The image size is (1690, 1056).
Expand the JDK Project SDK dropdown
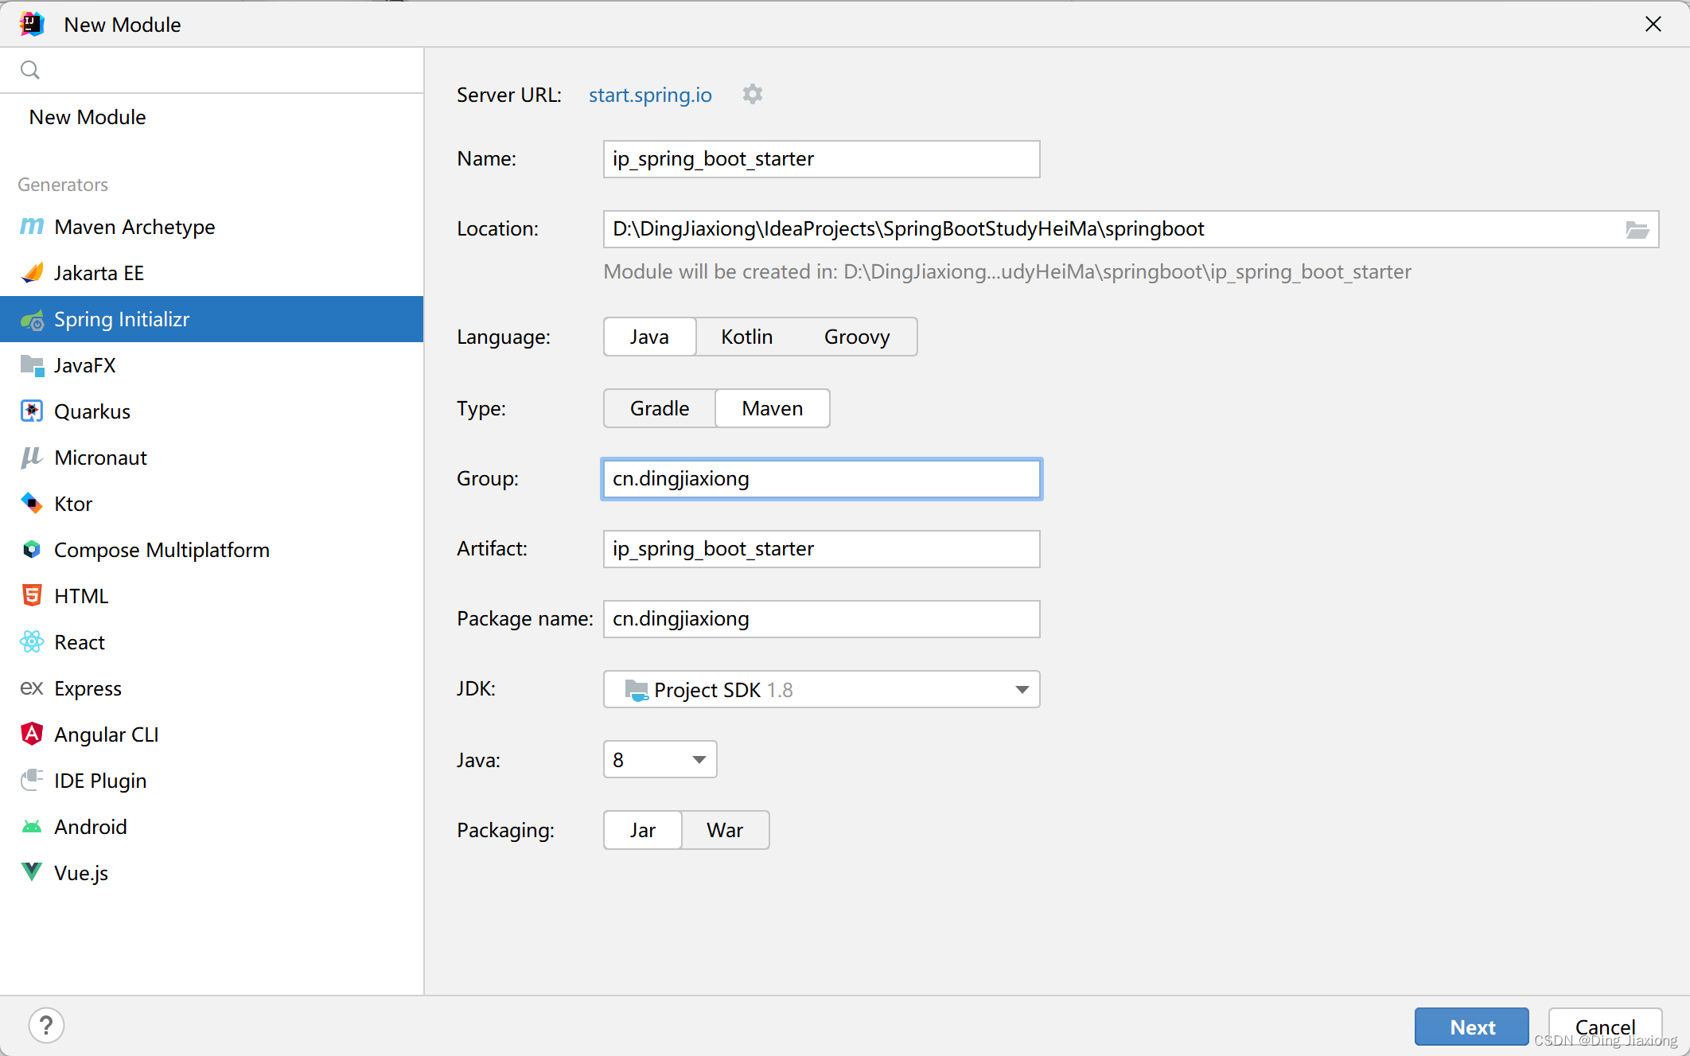point(1022,688)
